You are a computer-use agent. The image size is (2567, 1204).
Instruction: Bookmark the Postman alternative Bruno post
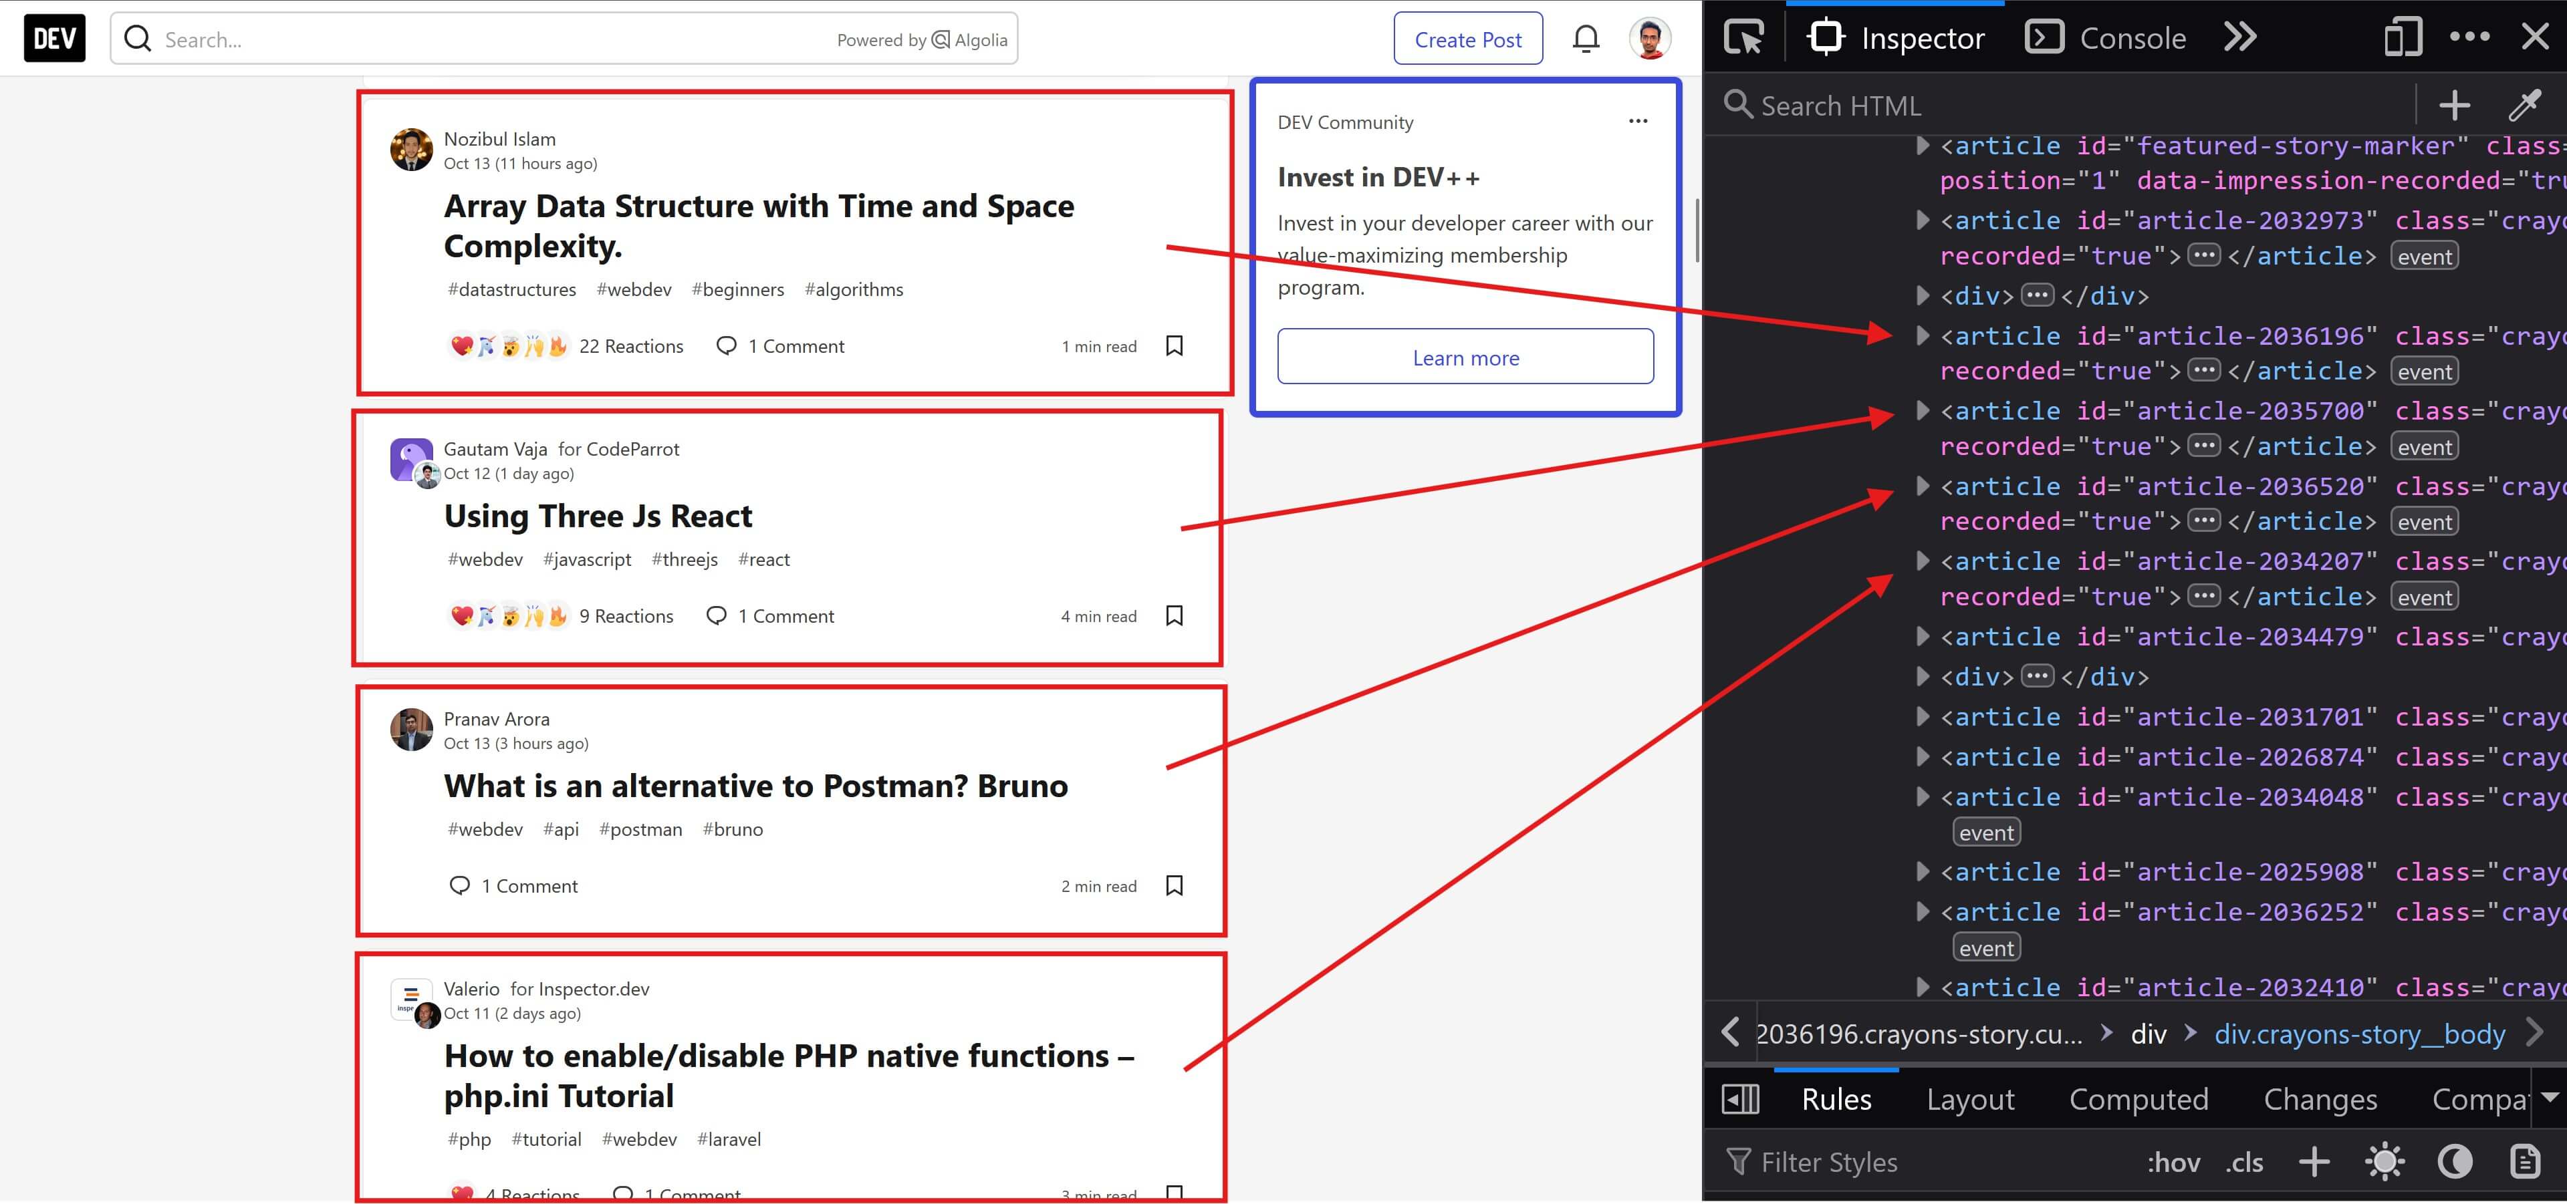click(x=1174, y=885)
